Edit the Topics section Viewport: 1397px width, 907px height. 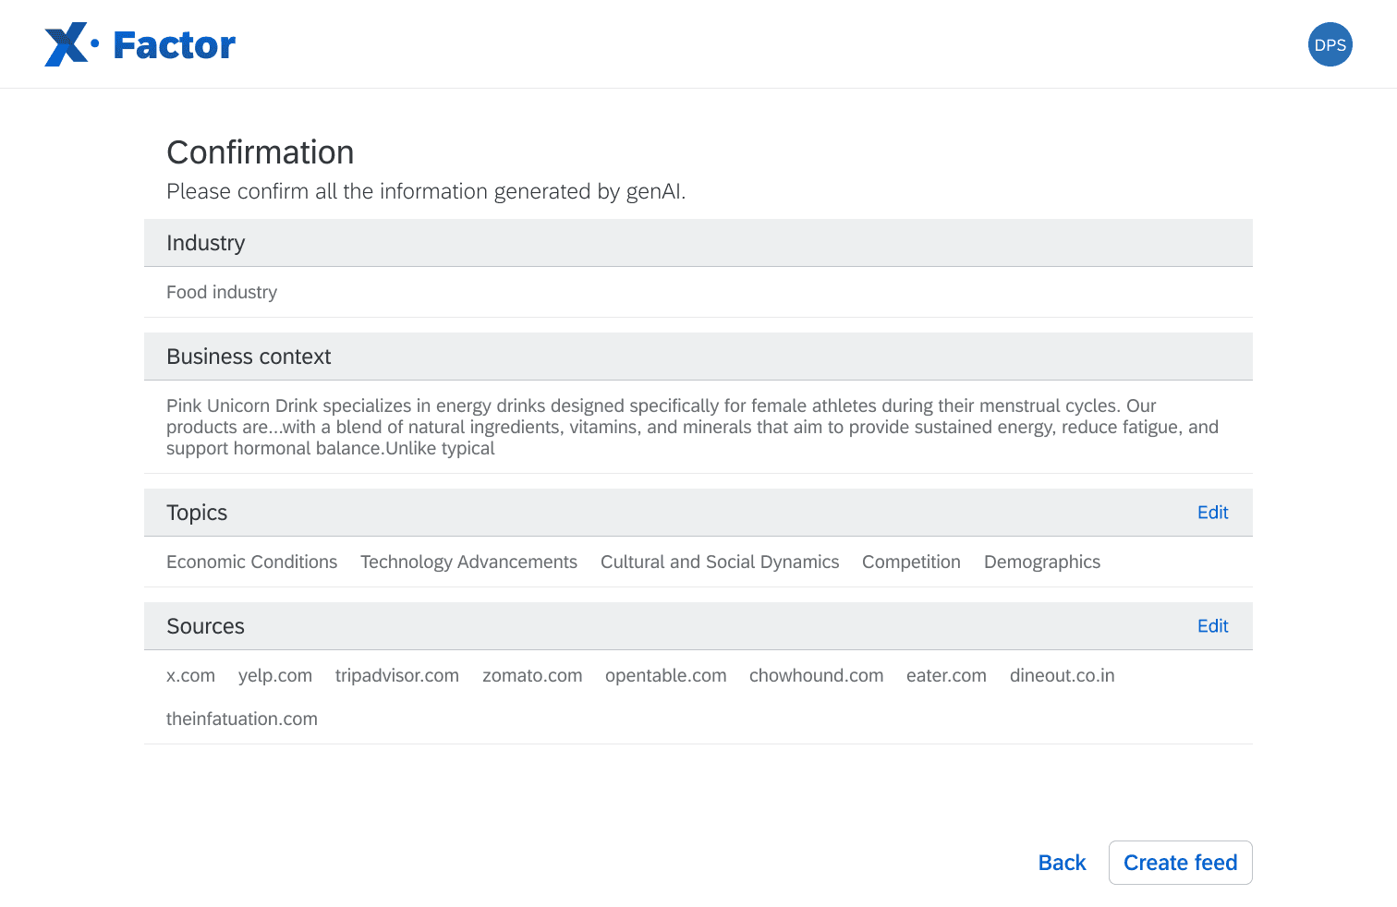(x=1212, y=513)
